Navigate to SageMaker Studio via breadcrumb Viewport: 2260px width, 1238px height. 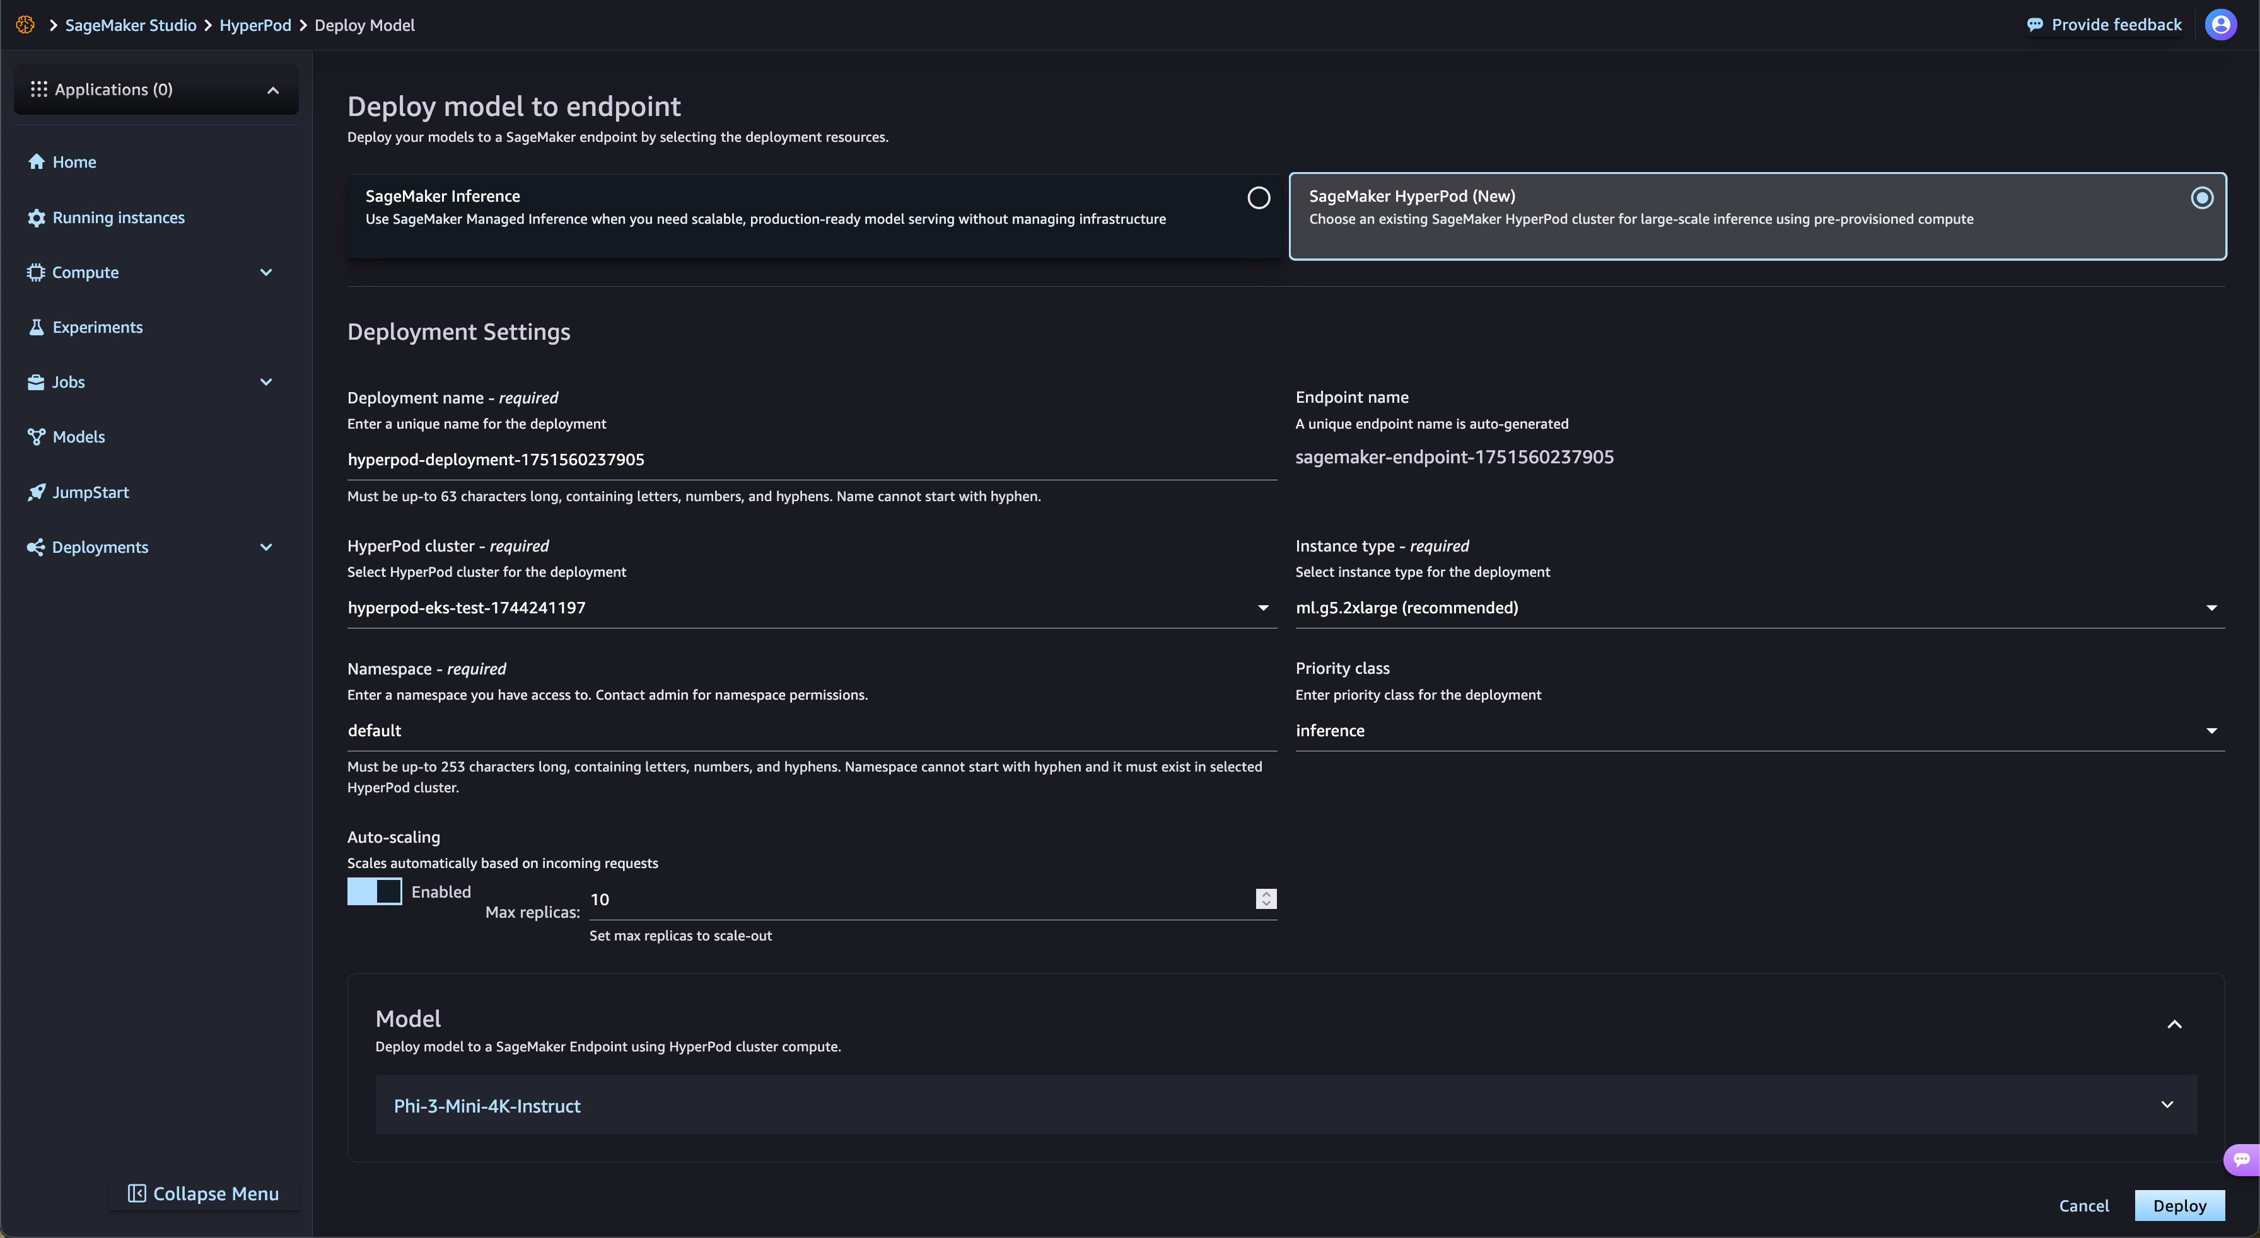[x=130, y=25]
